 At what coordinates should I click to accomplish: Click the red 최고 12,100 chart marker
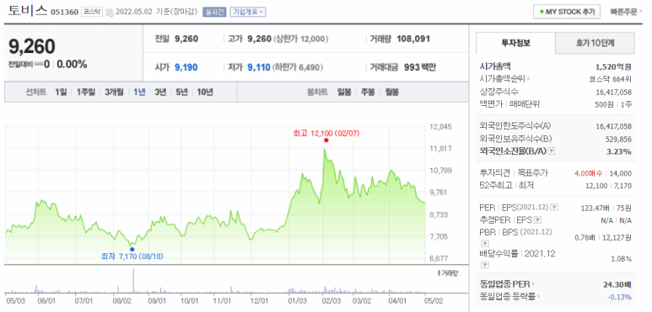coord(326,140)
